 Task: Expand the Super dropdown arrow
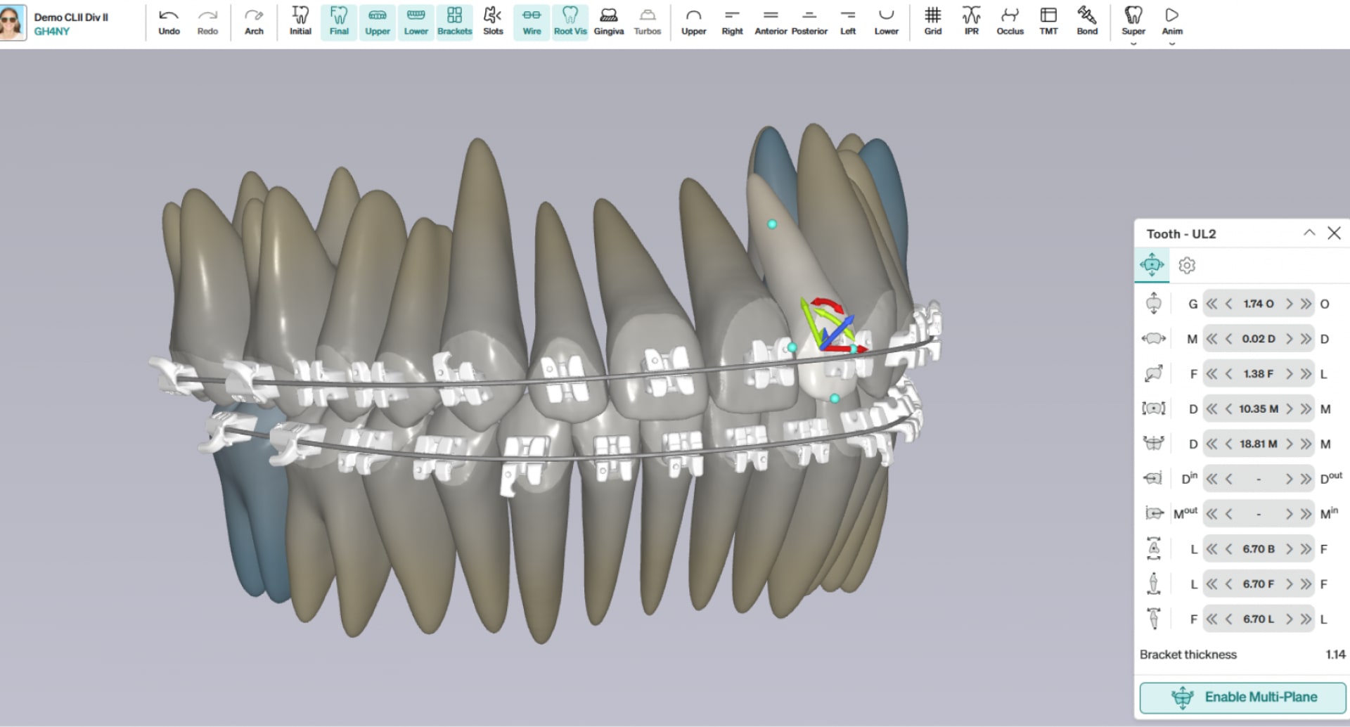coord(1133,44)
